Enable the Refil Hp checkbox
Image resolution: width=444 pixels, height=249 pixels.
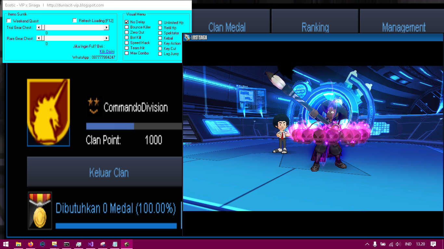coord(160,28)
